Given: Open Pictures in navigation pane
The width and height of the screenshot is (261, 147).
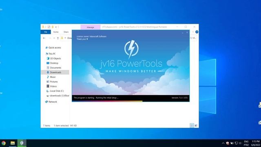Looking at the screenshot, I should click(x=54, y=82).
